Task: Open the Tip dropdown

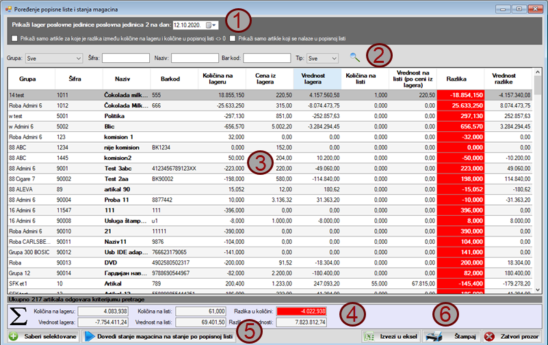Action: coord(322,58)
